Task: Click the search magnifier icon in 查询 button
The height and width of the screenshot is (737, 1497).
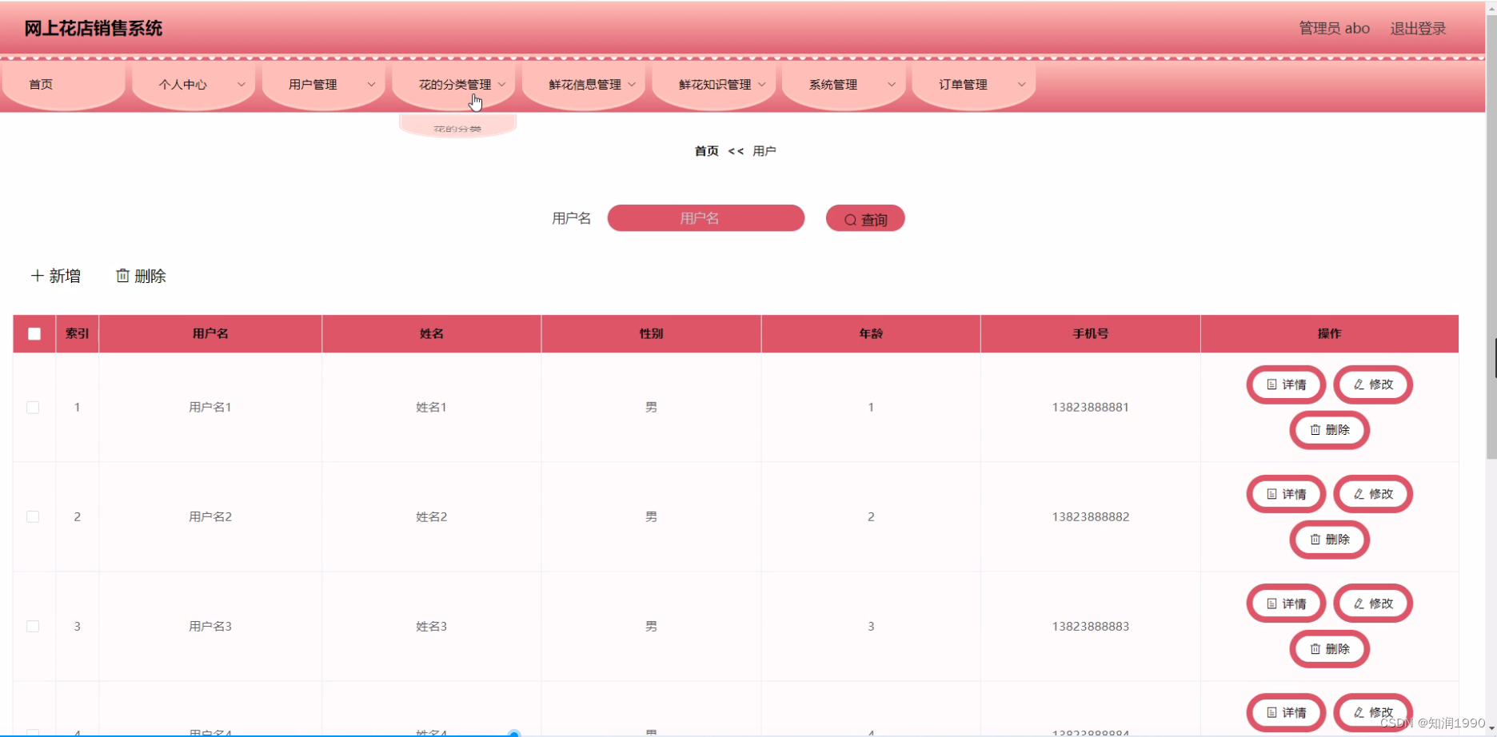Action: (x=850, y=218)
